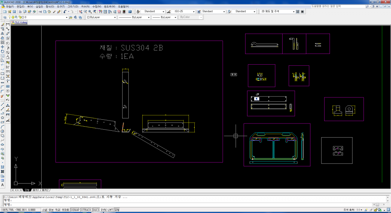Open the Layer Properties Manager icon
This screenshot has width=391, height=213.
coord(5,17)
